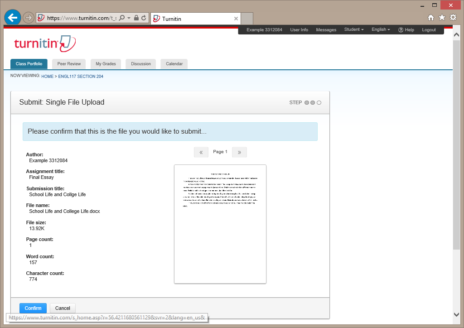Screen dimensions: 464x328
Task: Confirm the file submission
Action: click(x=33, y=308)
